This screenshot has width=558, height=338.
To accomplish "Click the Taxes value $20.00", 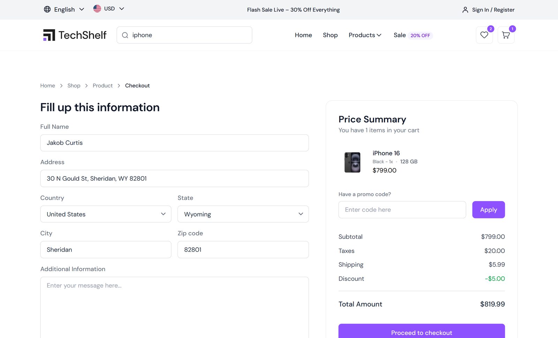I will pos(495,251).
